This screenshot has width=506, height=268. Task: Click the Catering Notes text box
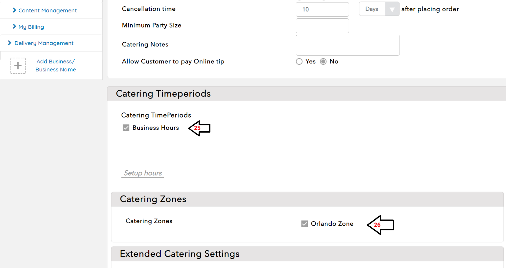point(347,45)
